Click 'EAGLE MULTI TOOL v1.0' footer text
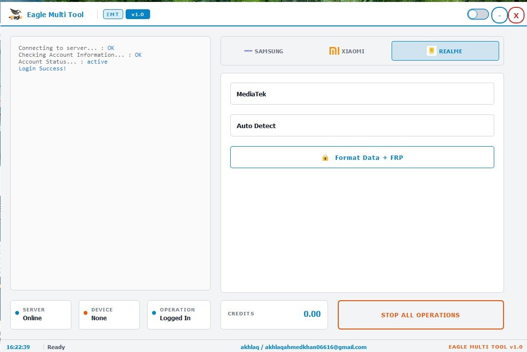This screenshot has width=527, height=352. tap(485, 347)
